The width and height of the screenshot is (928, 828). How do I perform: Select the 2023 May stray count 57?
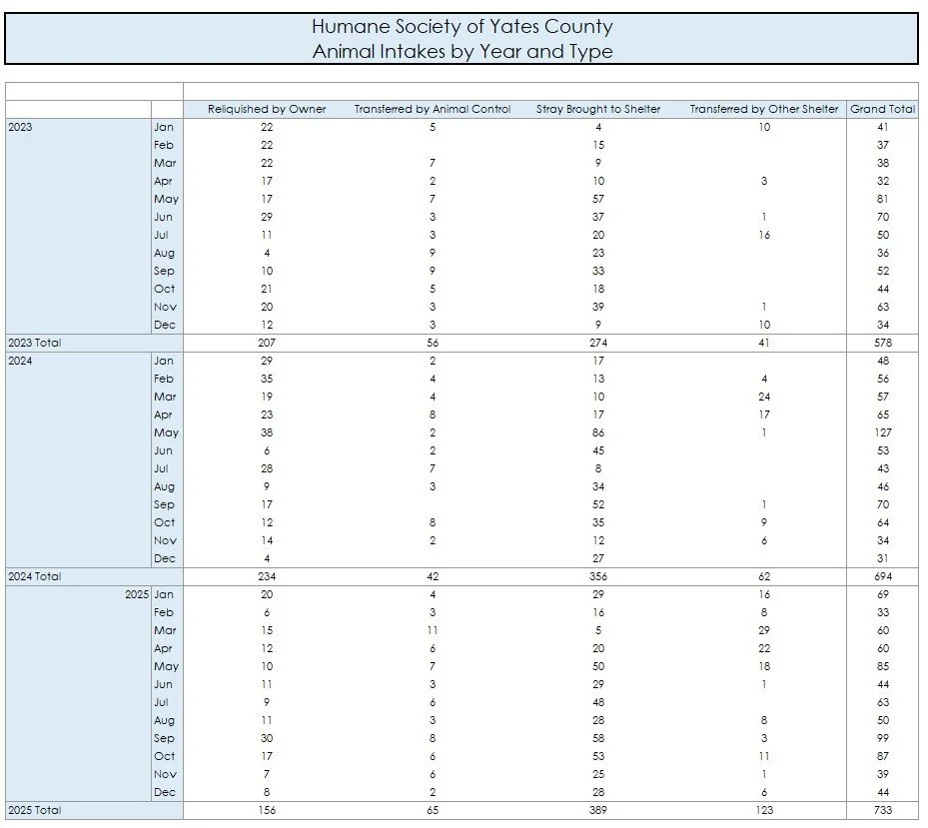(598, 199)
